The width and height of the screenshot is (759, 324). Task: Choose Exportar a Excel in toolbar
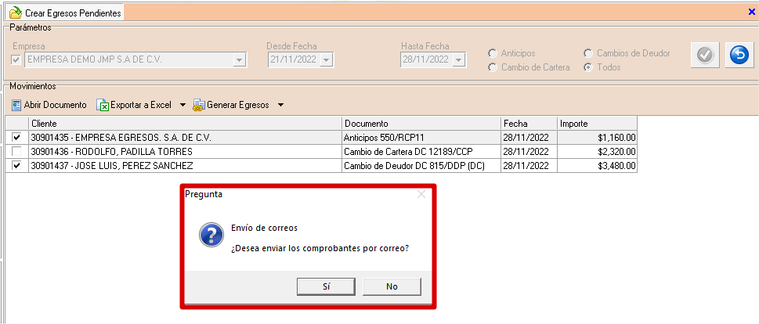click(135, 105)
